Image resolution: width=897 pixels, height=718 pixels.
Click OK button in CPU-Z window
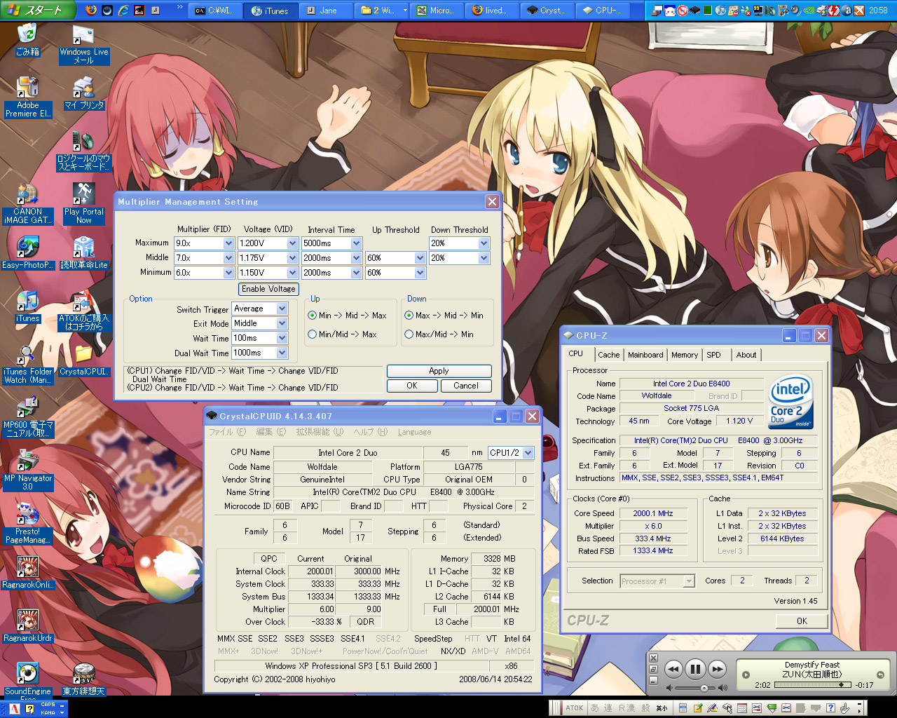pyautogui.click(x=802, y=621)
